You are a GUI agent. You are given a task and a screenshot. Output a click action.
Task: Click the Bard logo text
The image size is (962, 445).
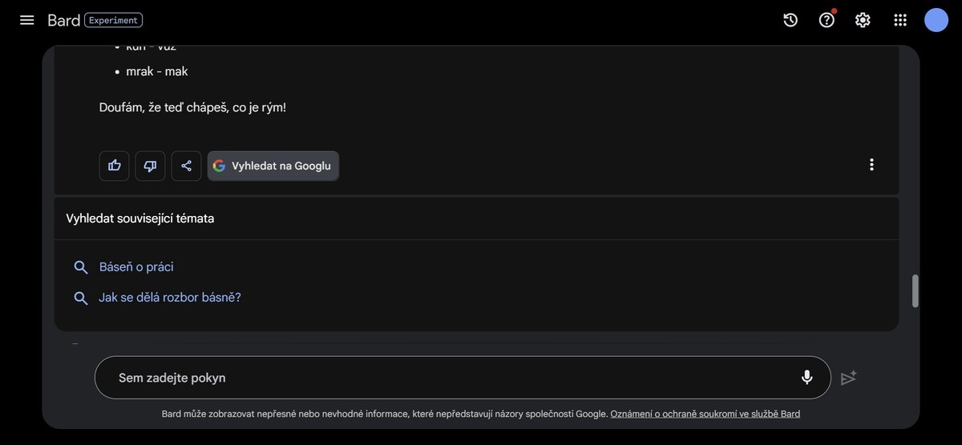(63, 20)
